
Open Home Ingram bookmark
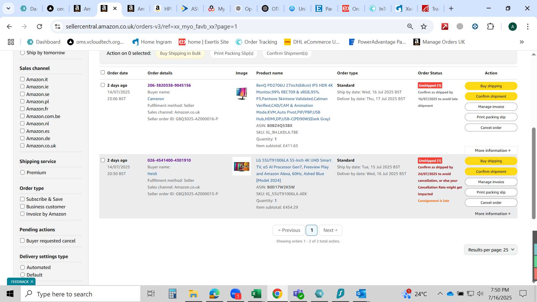point(152,42)
